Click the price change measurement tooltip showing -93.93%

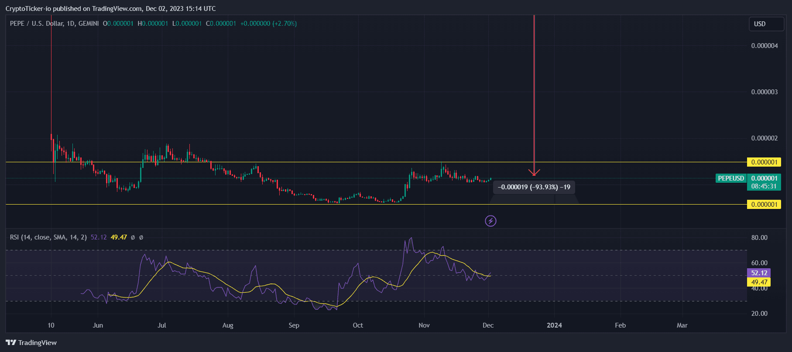(534, 187)
